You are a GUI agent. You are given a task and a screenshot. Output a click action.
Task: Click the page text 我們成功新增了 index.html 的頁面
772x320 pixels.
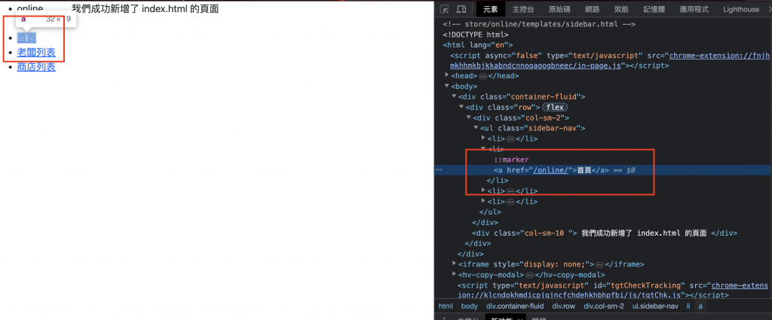point(145,9)
